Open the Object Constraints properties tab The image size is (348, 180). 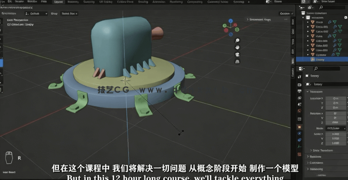point(299,140)
